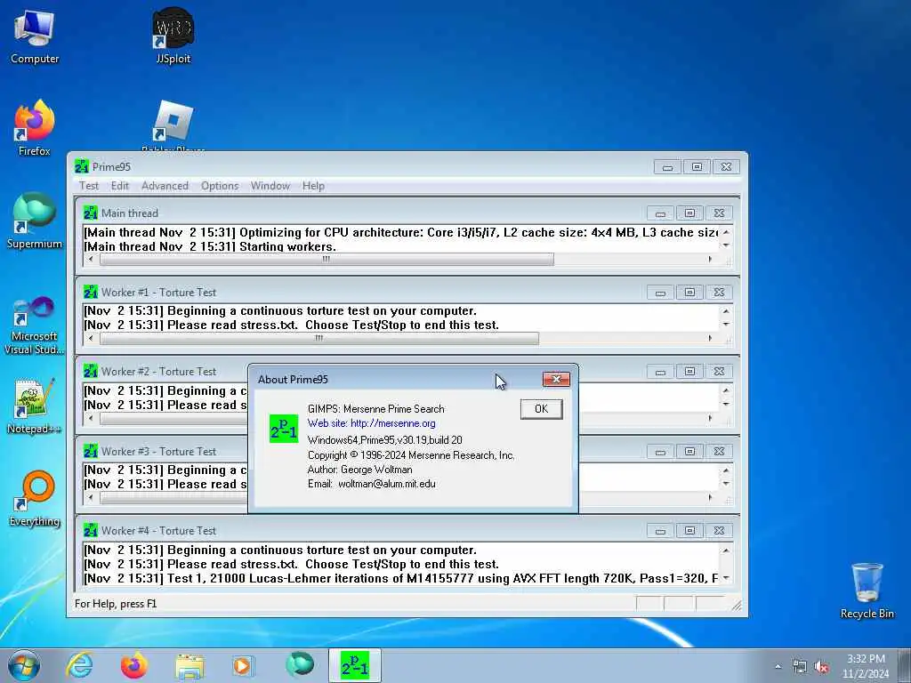The height and width of the screenshot is (683, 911).
Task: Click Worker #4 scroll down arrow
Action: pyautogui.click(x=726, y=578)
